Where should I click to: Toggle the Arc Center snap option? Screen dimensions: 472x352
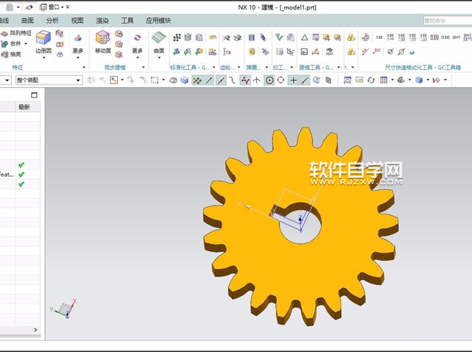[270, 80]
